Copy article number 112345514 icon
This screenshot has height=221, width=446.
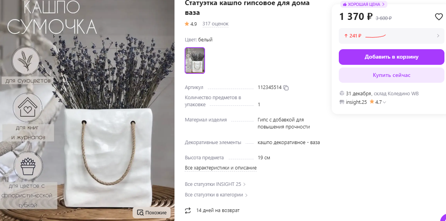click(x=286, y=88)
